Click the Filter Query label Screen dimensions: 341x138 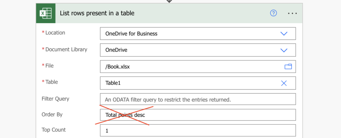[56, 99]
